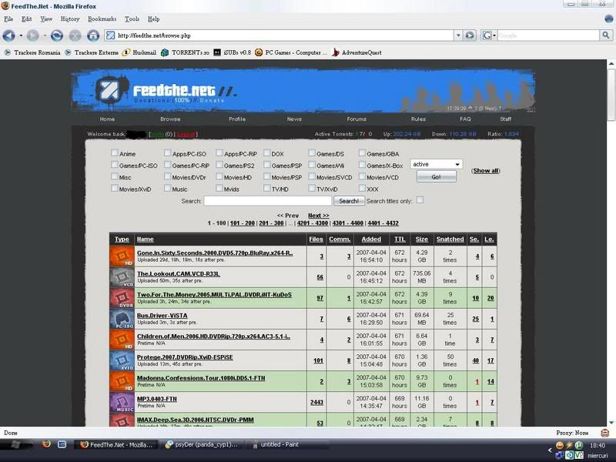Check the Movies/HD category box
Viewport: 616px width, 462px height.
click(219, 176)
